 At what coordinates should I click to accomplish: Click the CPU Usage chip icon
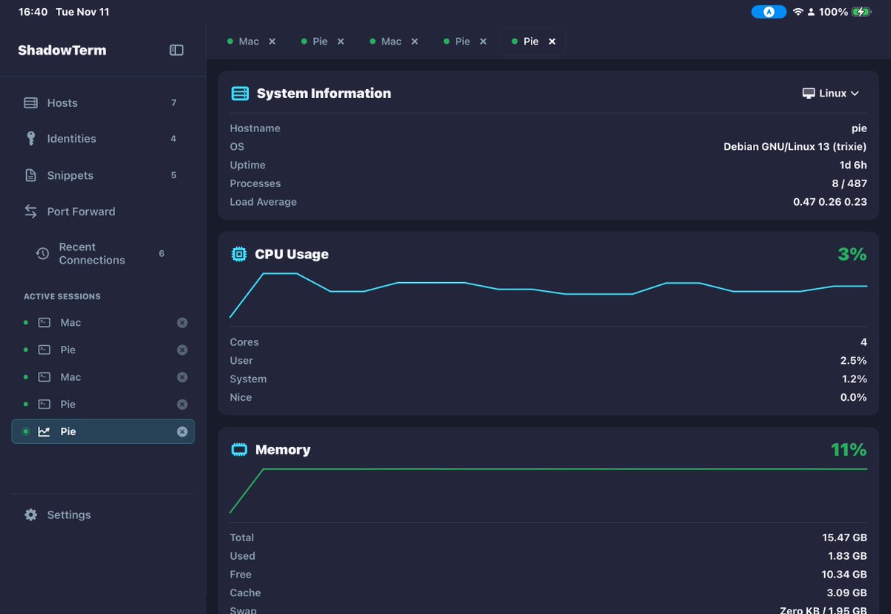coord(238,253)
